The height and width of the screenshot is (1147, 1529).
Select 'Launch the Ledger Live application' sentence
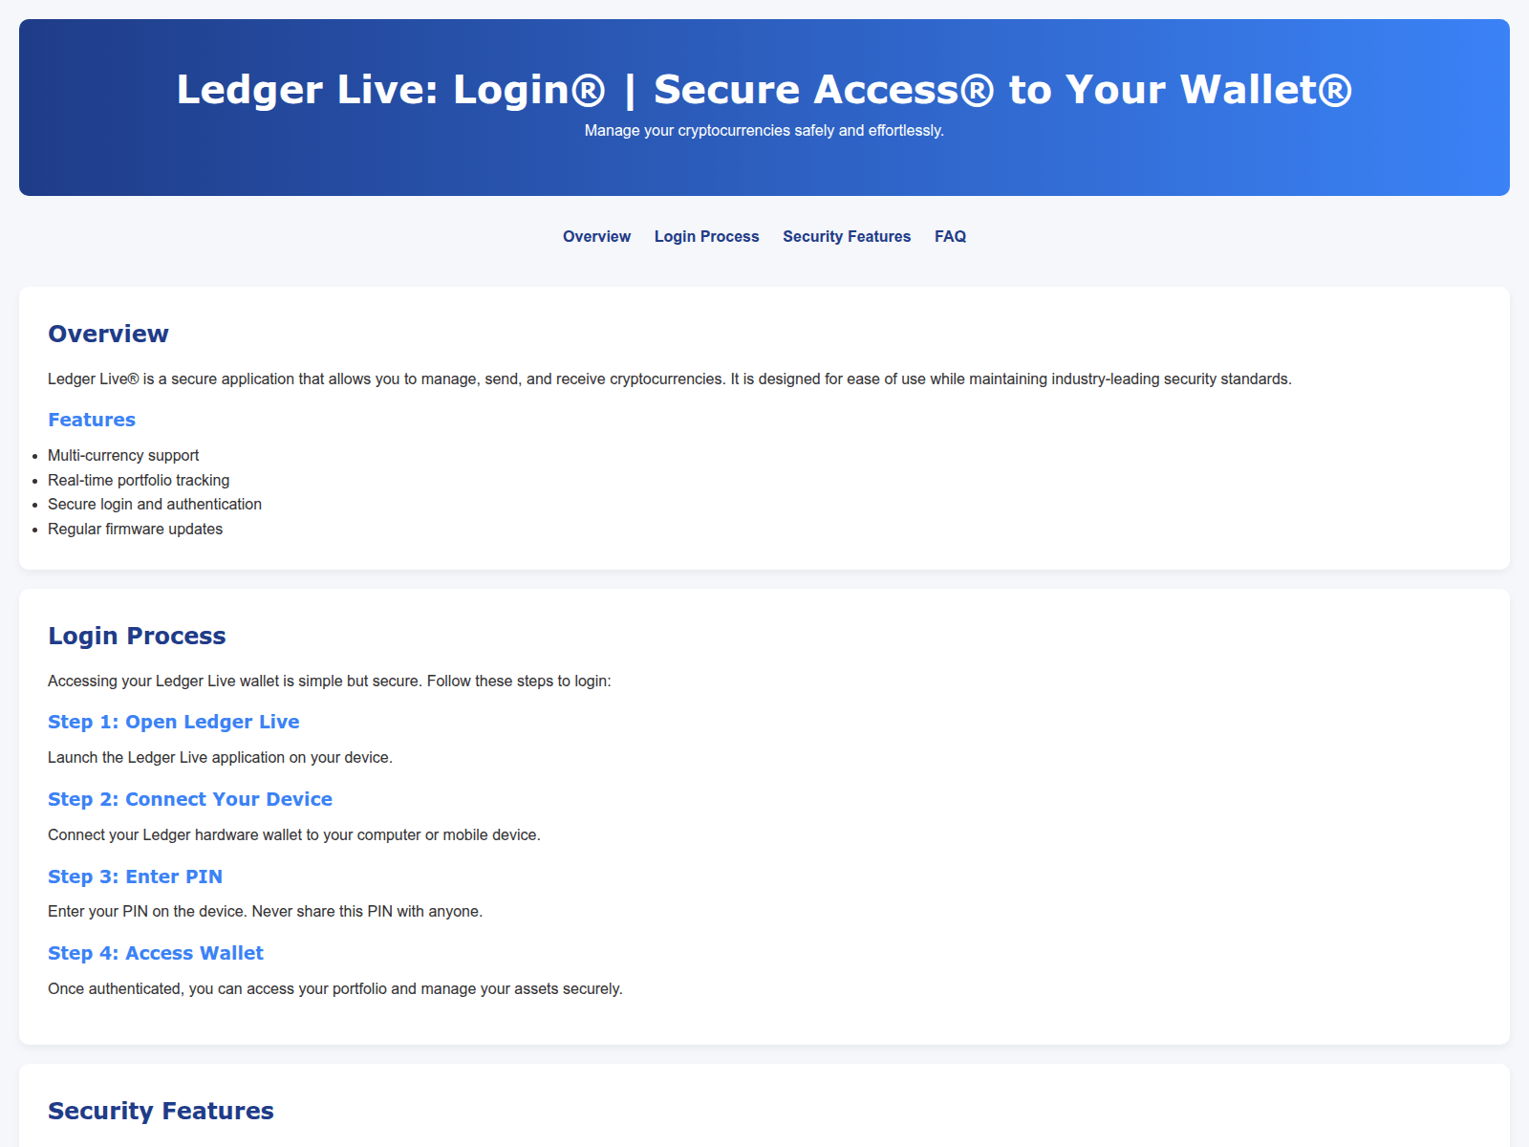click(x=220, y=757)
